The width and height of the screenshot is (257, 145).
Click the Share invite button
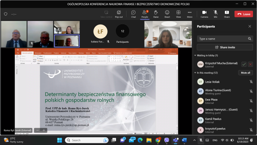pyautogui.click(x=225, y=48)
